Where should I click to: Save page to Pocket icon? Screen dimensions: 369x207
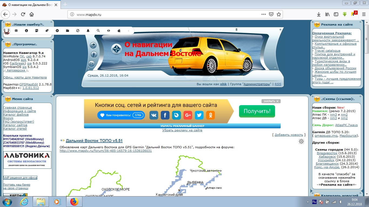[x=271, y=14]
